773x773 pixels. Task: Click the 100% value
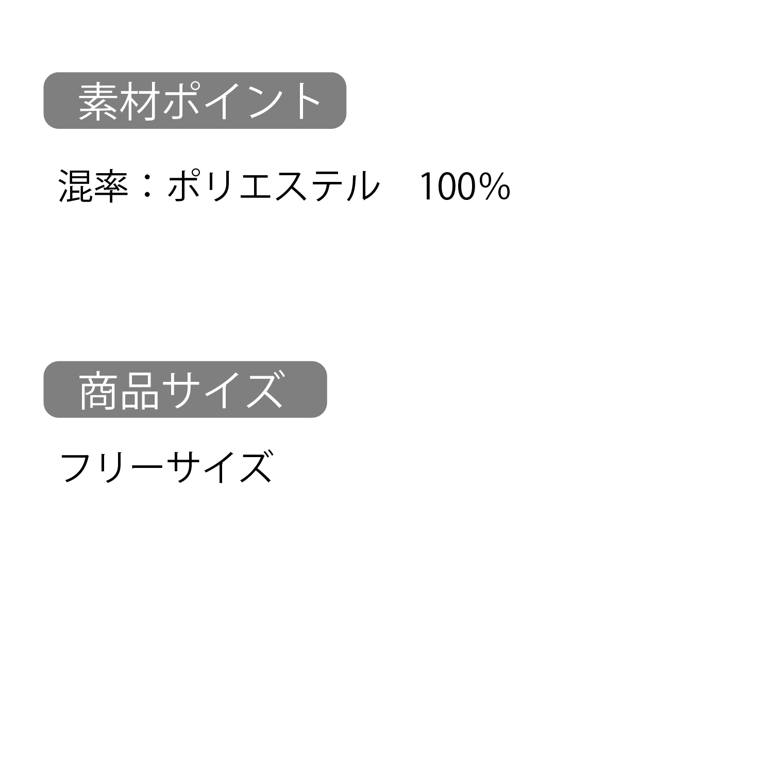(x=464, y=187)
